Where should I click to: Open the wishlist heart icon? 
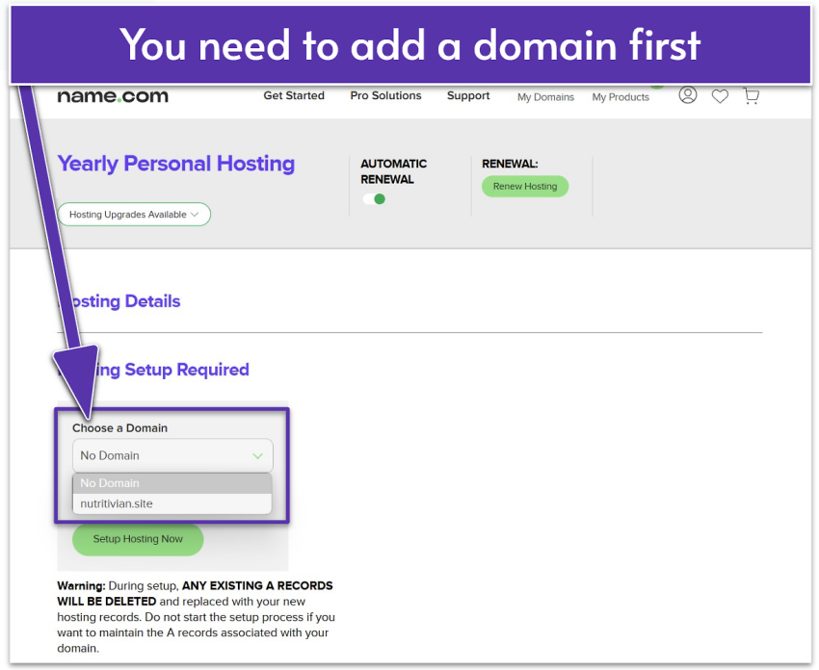pyautogui.click(x=720, y=96)
